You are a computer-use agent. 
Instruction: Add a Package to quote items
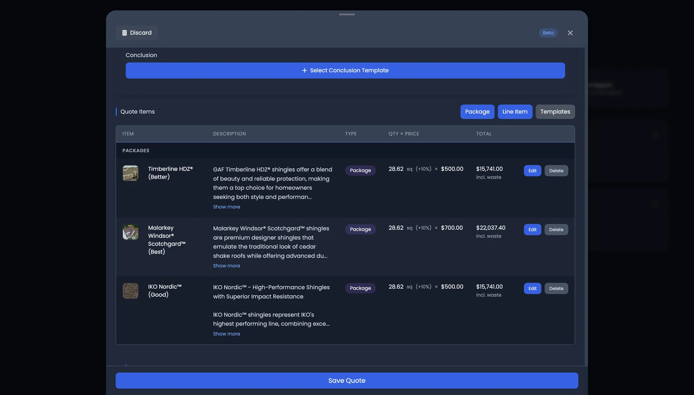click(477, 112)
